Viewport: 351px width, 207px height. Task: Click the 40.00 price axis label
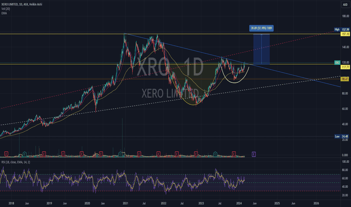pyautogui.click(x=345, y=124)
